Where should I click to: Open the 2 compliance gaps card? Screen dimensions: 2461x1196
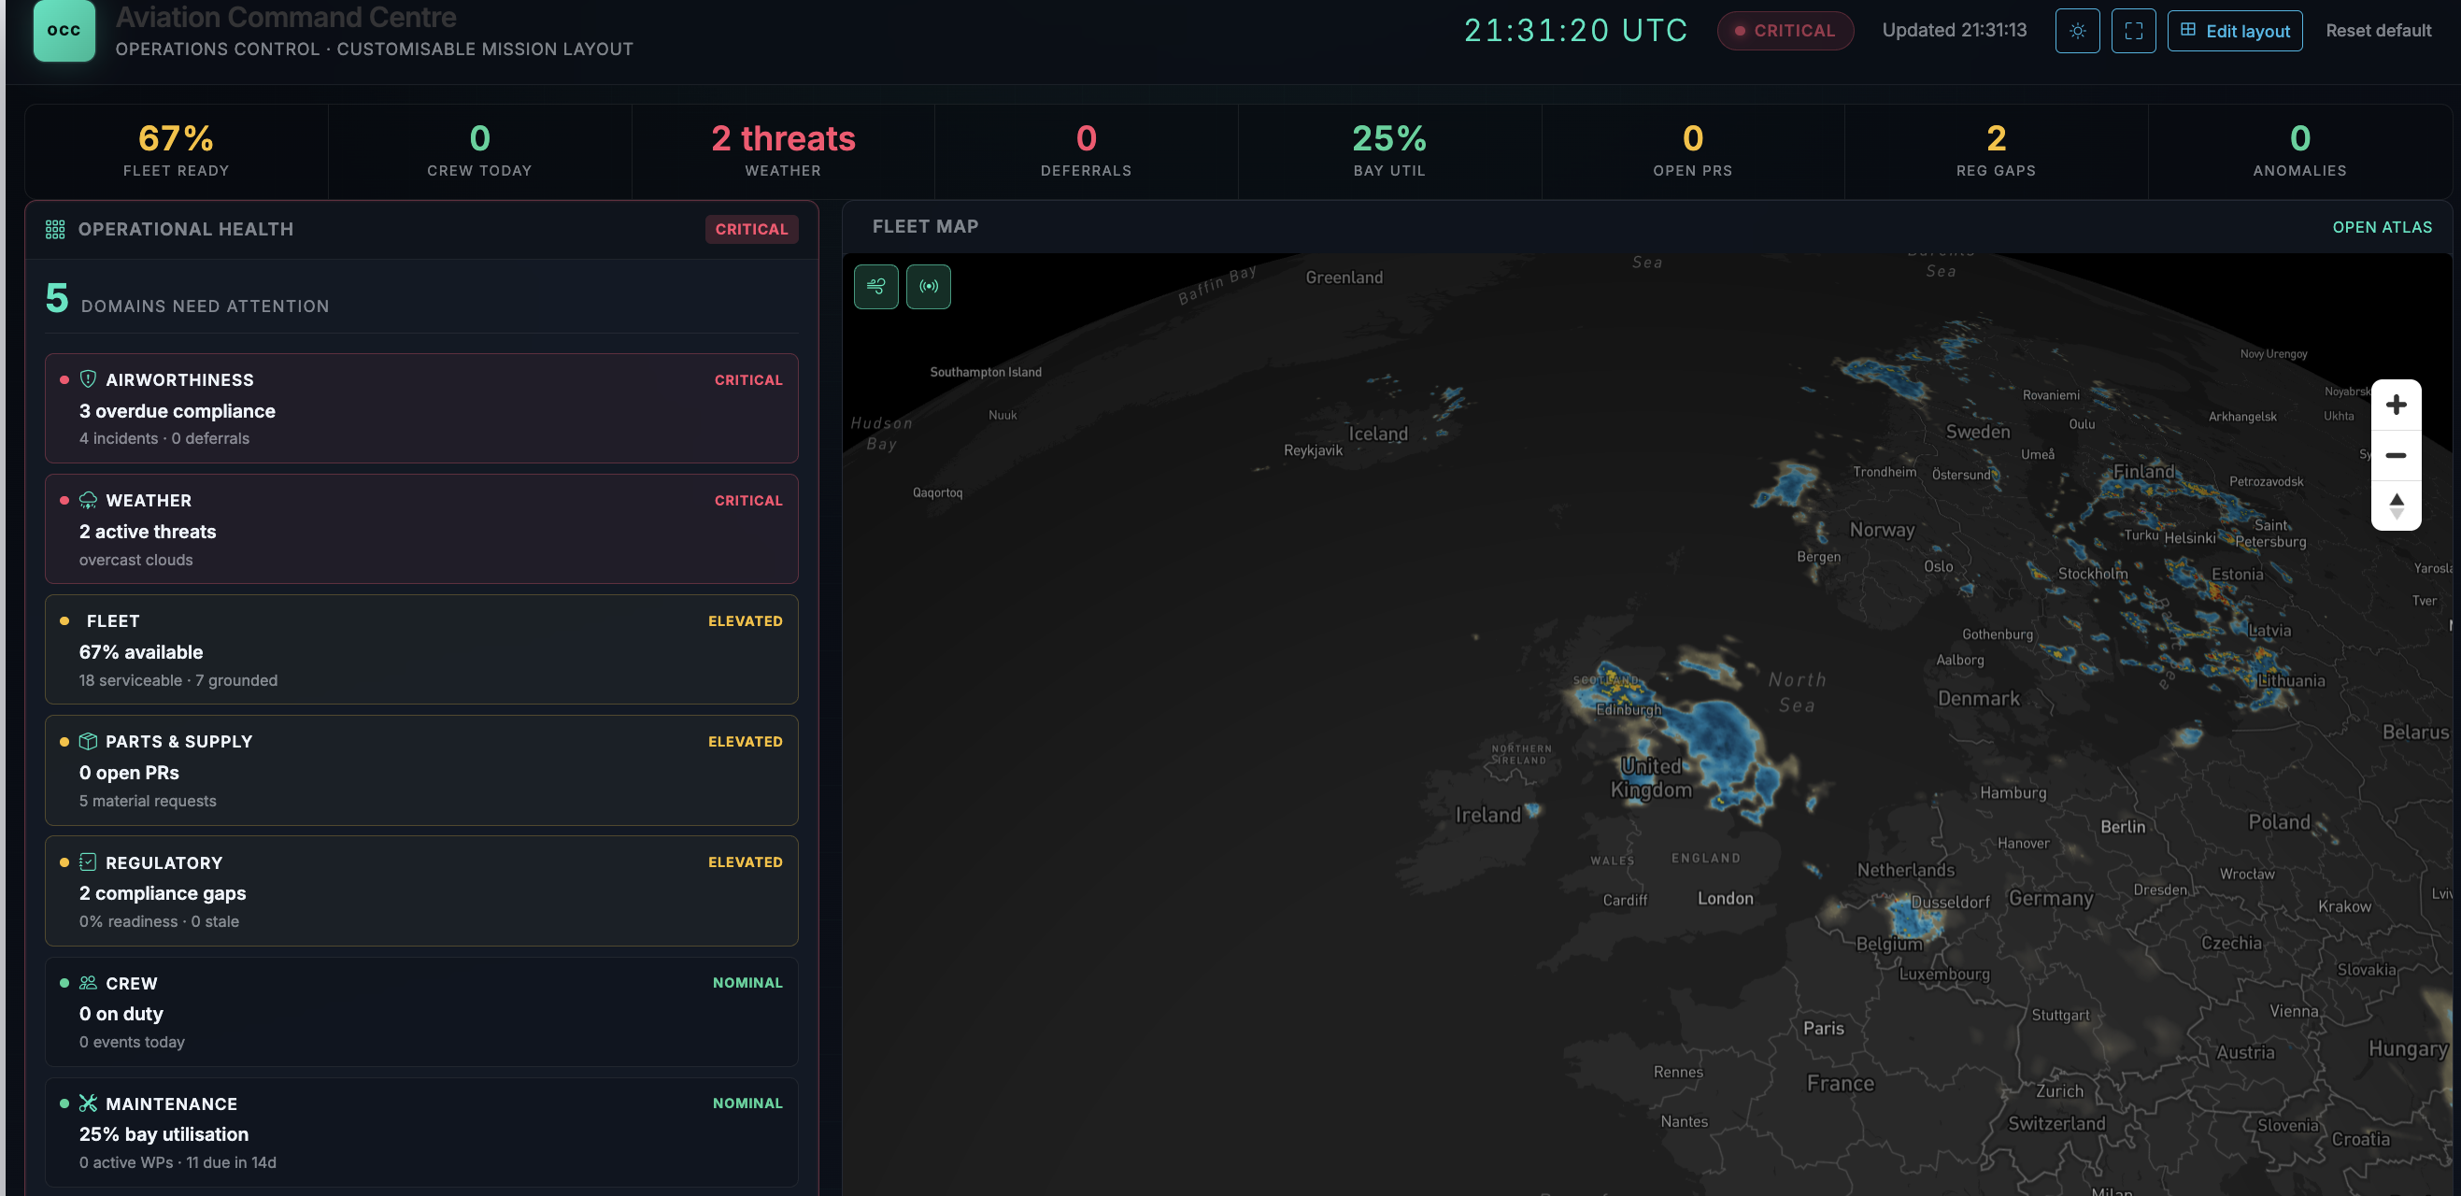[x=421, y=891]
